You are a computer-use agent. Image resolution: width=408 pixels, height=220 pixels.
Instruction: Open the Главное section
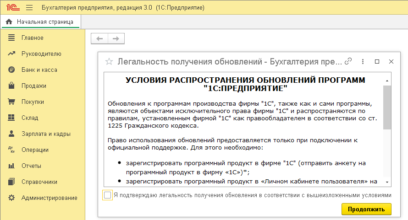click(x=32, y=38)
